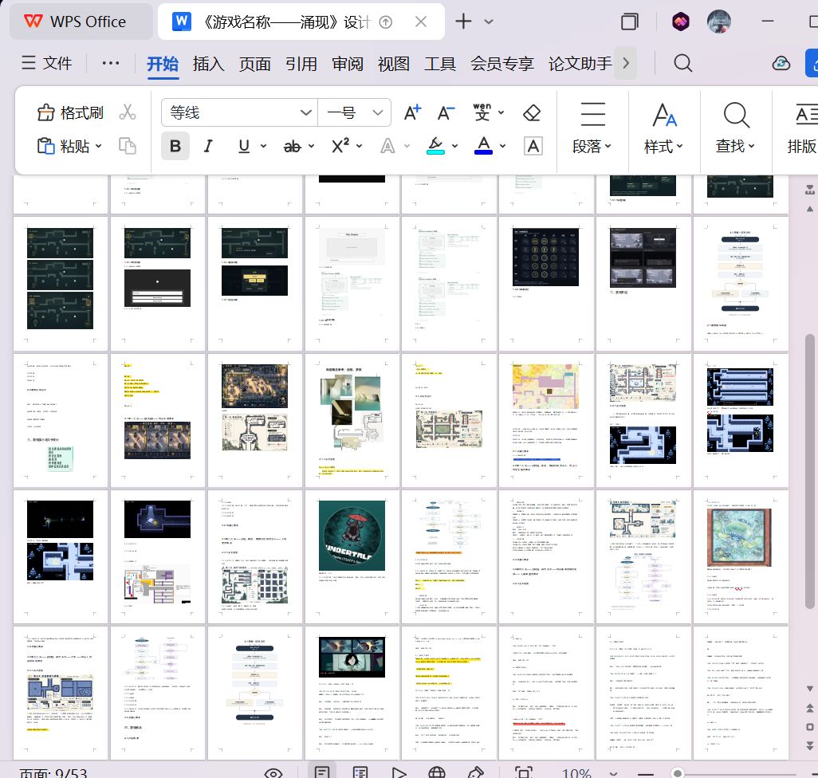Open the three-dots more menu

pyautogui.click(x=111, y=63)
